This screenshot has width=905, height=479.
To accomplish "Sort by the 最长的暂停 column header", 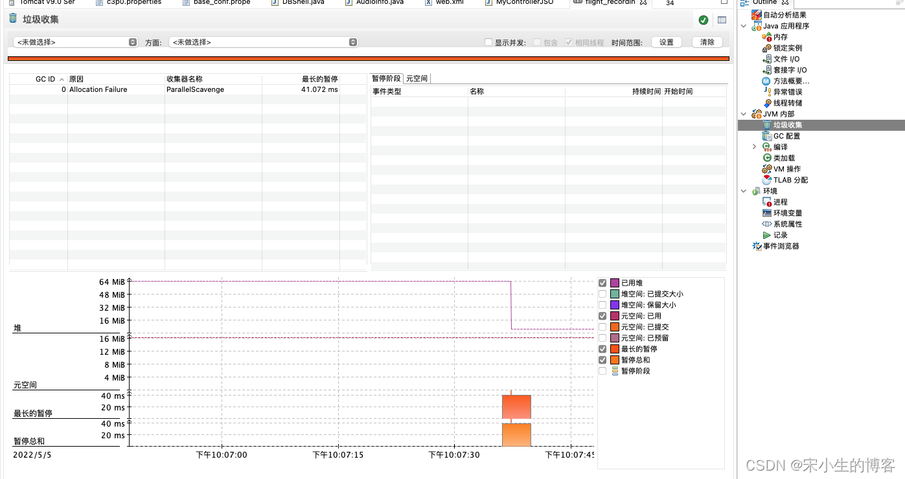I will coord(301,79).
